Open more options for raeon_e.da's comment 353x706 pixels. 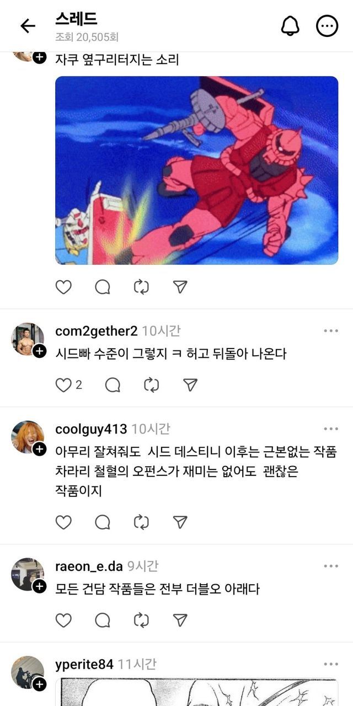(331, 566)
